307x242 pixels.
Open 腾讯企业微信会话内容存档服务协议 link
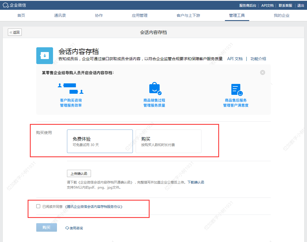pos(94,206)
